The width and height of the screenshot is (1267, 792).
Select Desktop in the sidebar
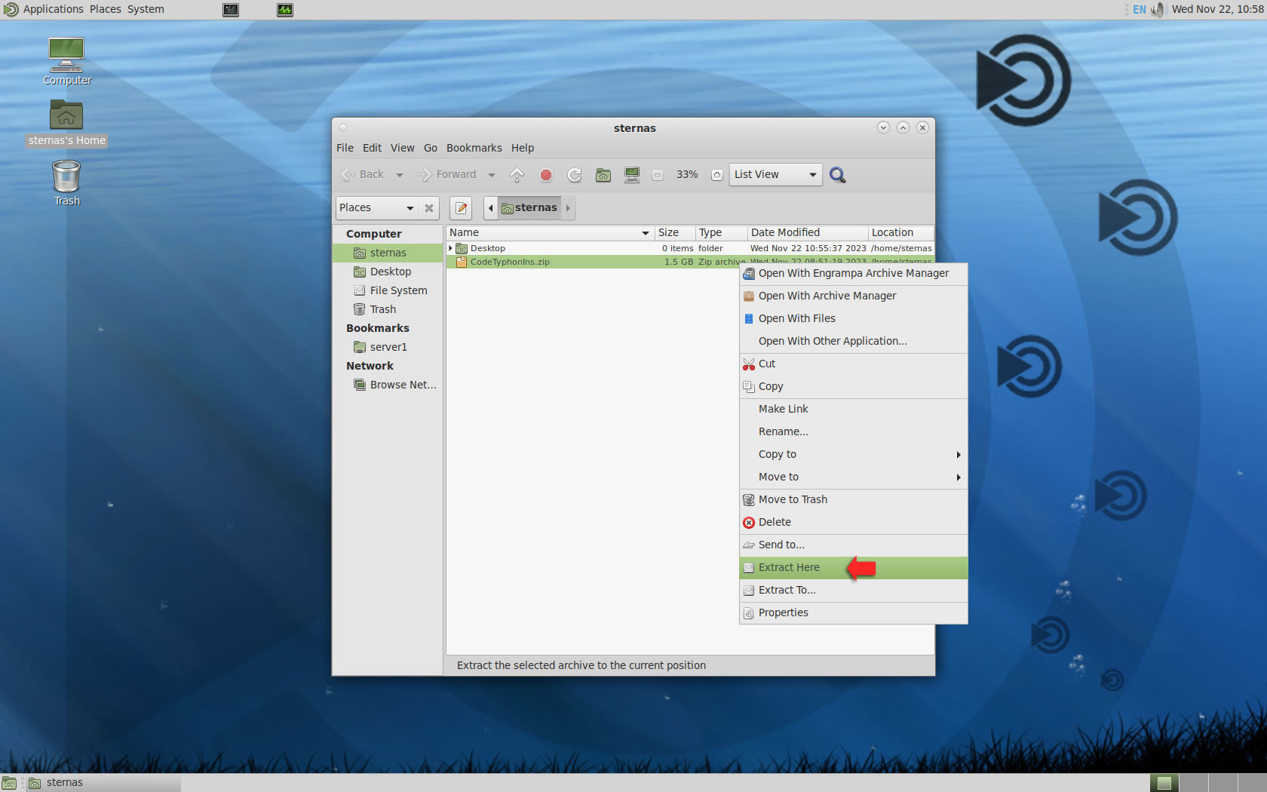tap(388, 272)
